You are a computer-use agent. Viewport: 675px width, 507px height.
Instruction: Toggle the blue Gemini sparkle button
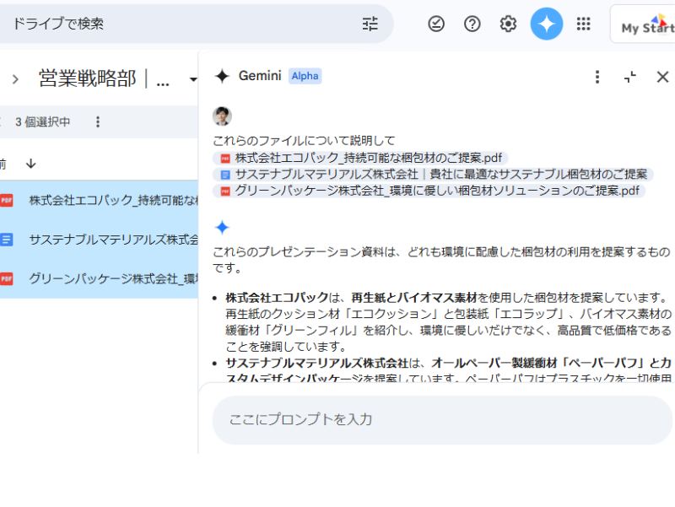[546, 24]
